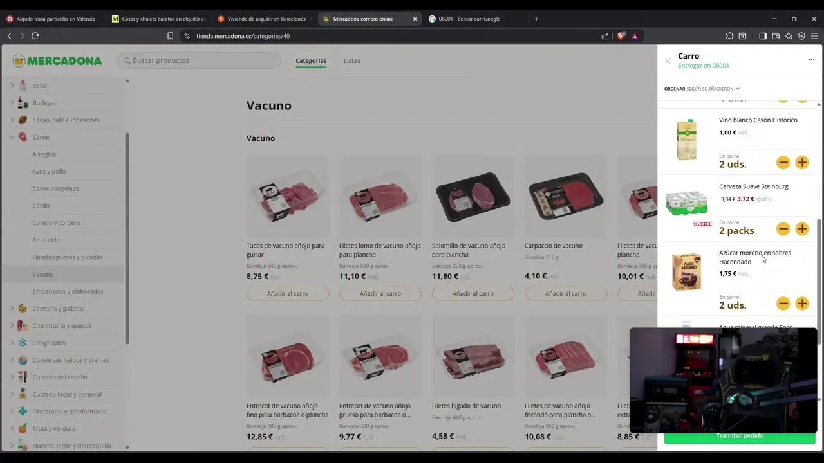
Task: Collapse the Carne category
Action: 12,137
